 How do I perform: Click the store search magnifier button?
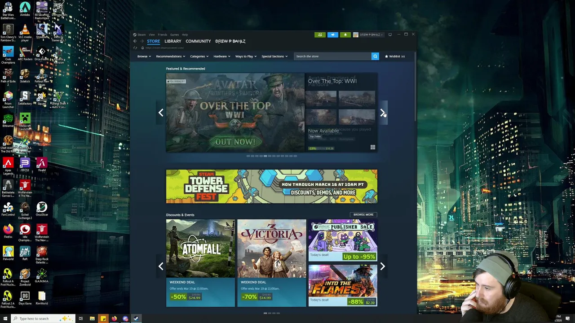375,56
